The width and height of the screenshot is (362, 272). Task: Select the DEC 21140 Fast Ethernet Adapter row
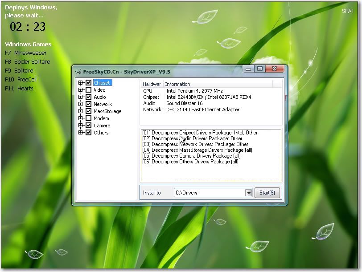coord(211,110)
